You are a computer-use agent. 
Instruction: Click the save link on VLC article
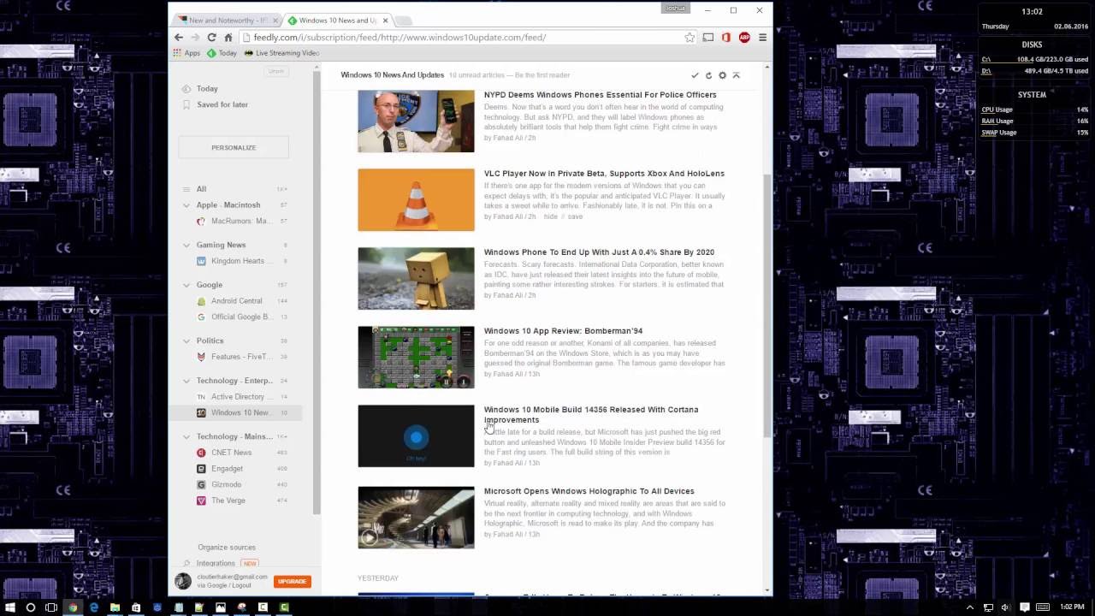575,216
